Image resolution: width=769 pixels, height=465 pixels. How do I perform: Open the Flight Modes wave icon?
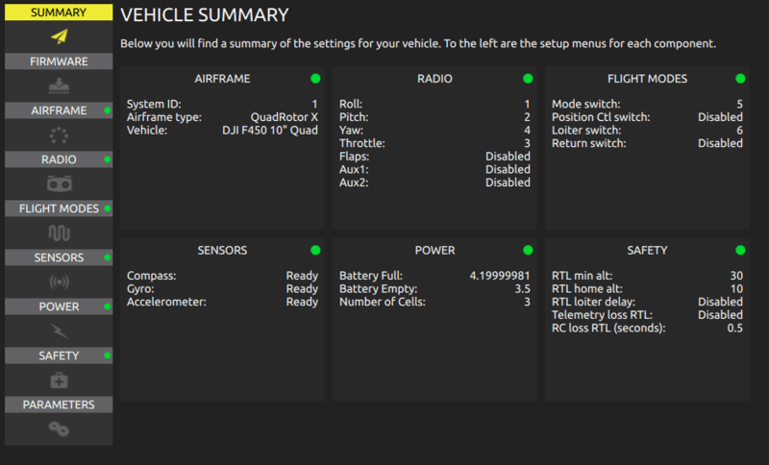[x=59, y=233]
